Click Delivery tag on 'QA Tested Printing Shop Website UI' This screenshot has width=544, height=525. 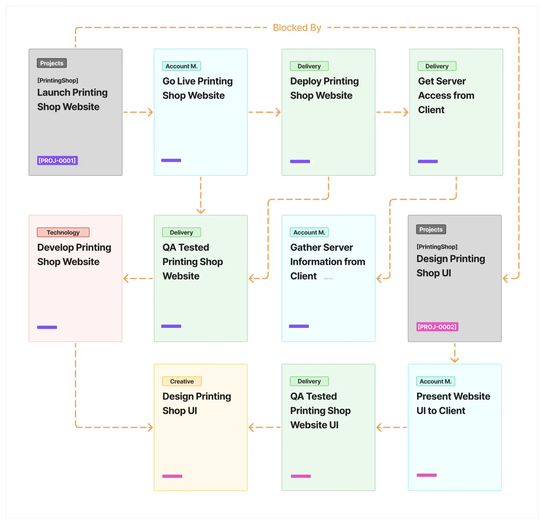tap(309, 381)
